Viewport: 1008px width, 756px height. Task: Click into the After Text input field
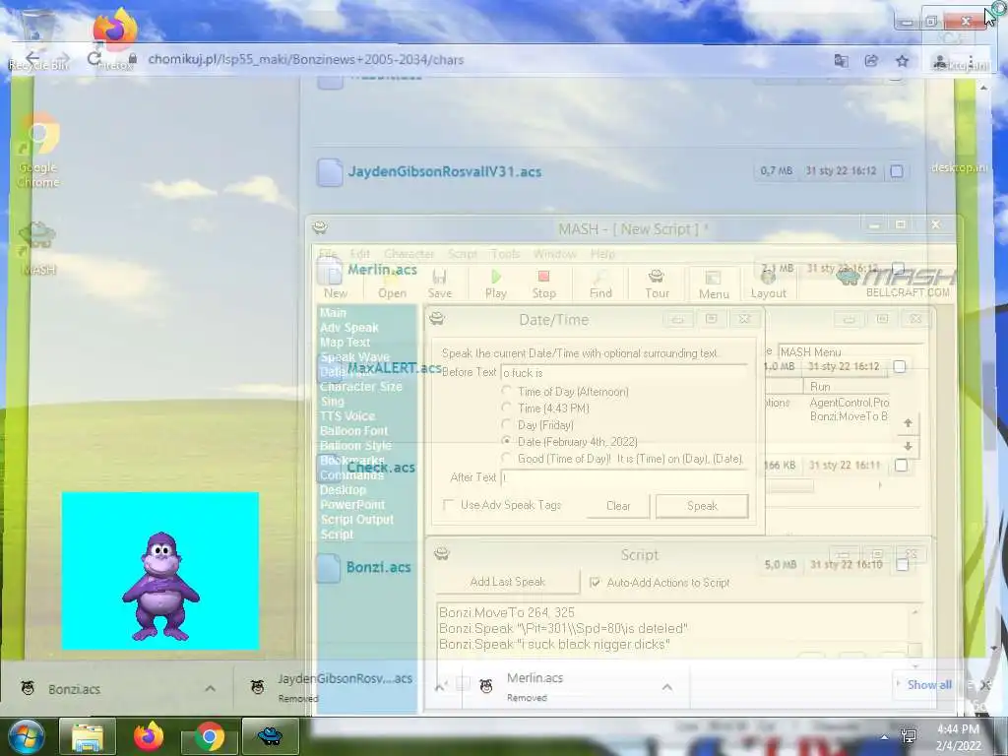pos(623,477)
